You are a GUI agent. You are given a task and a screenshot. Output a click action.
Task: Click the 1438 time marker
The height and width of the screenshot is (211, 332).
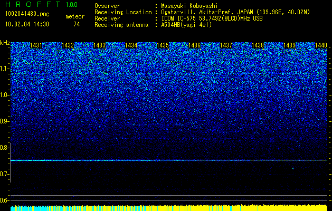coord(258,45)
